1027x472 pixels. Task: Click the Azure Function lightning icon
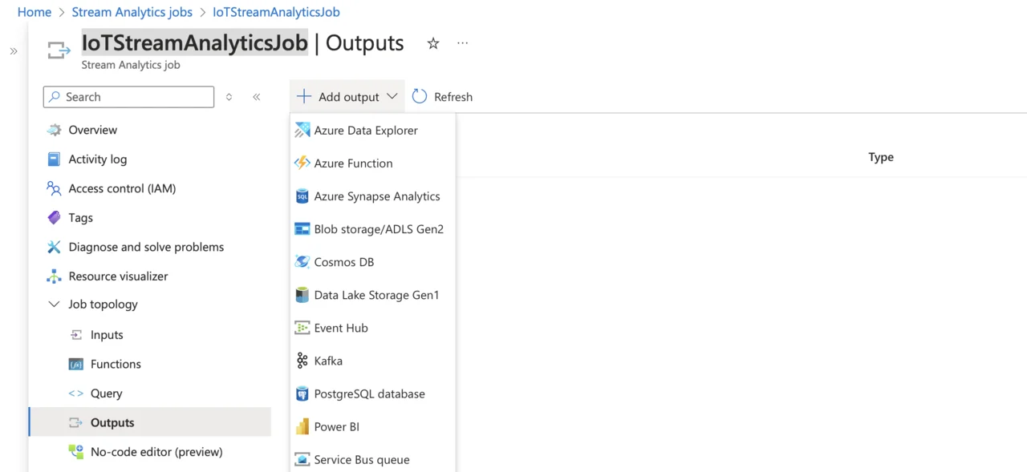click(x=302, y=163)
